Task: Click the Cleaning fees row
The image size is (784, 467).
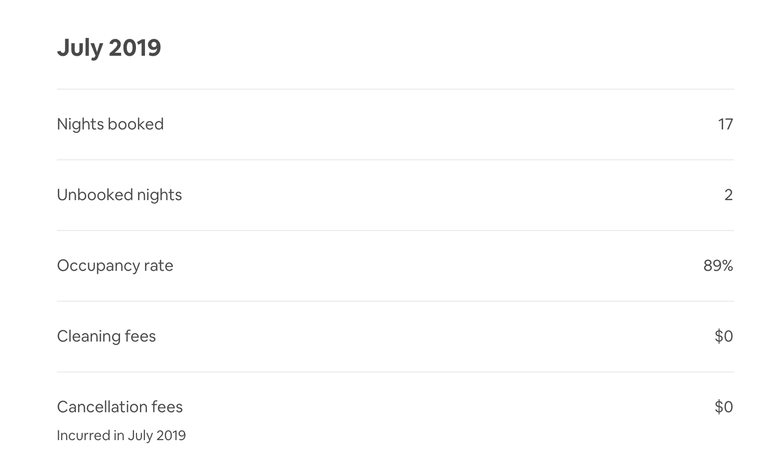Action: [395, 337]
